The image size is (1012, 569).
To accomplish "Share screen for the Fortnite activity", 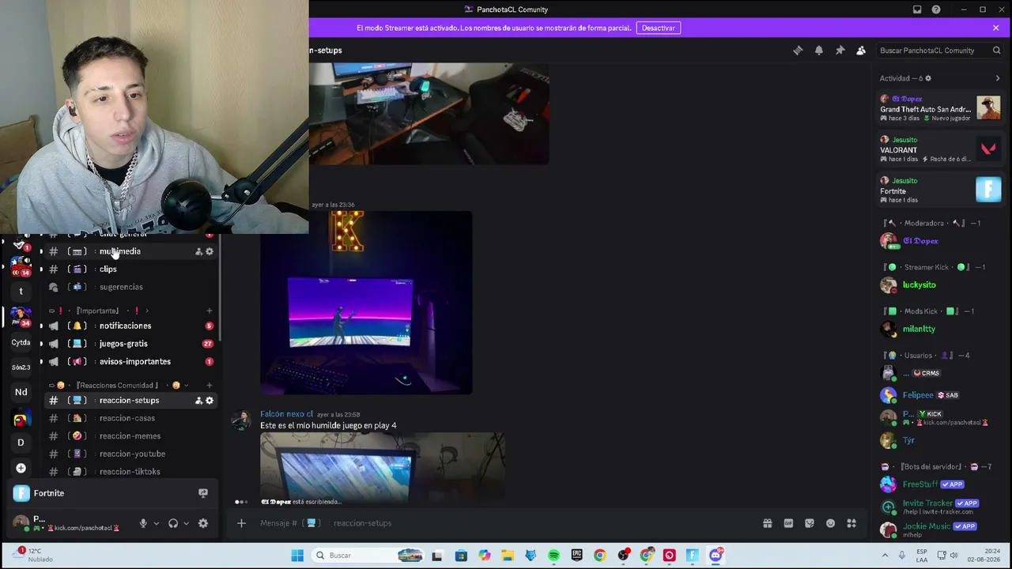I will 203,493.
